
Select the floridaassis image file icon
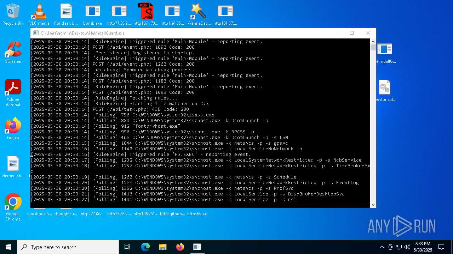(66, 14)
